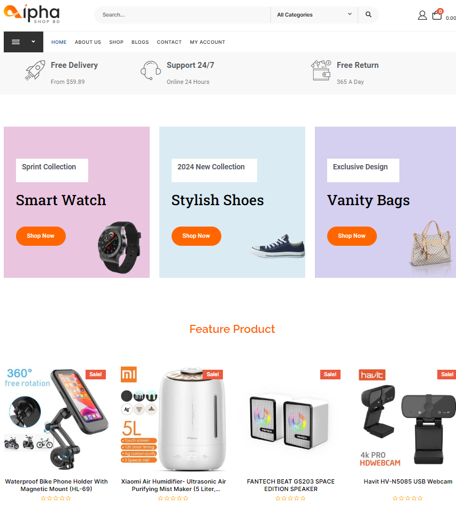
Task: Go to the About Us page
Action: coord(88,42)
